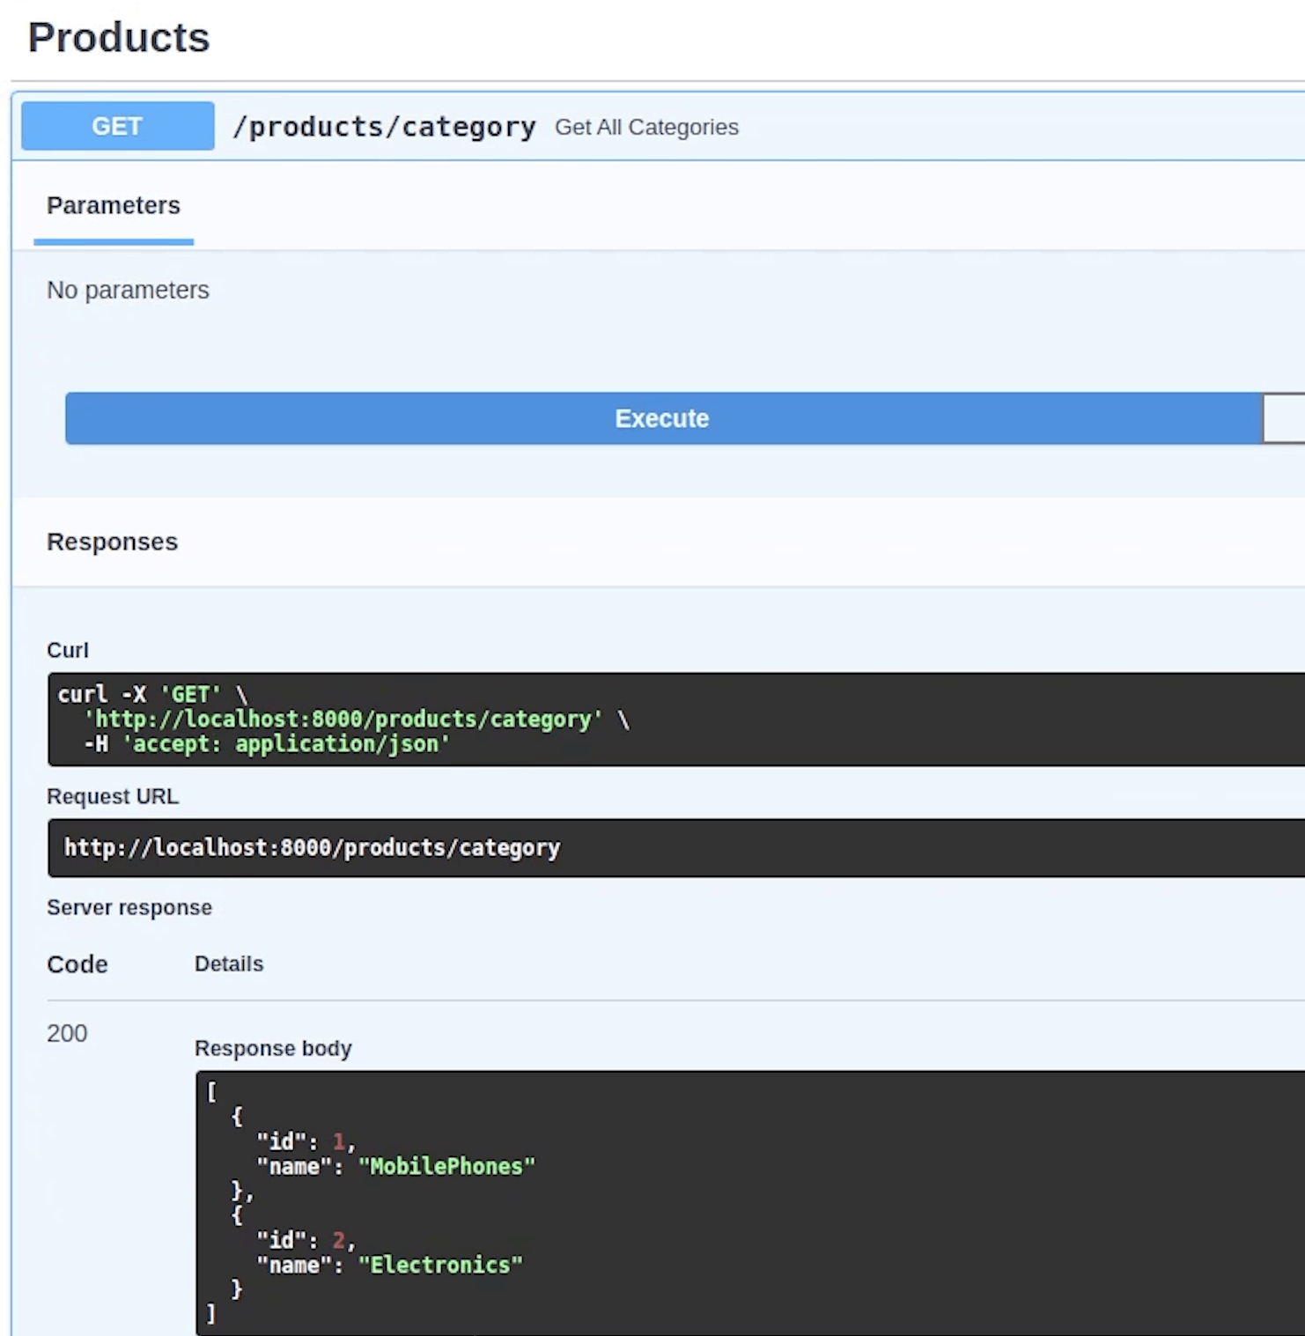Click the No parameters text
This screenshot has width=1305, height=1336.
tap(128, 291)
